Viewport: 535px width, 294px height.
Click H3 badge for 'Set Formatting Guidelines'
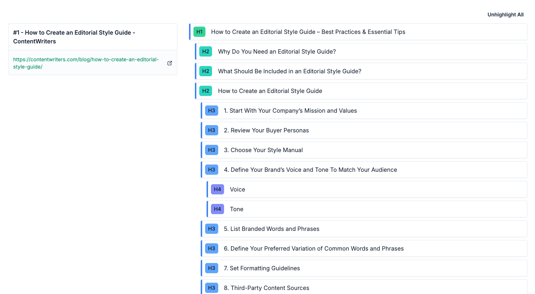[x=211, y=268]
